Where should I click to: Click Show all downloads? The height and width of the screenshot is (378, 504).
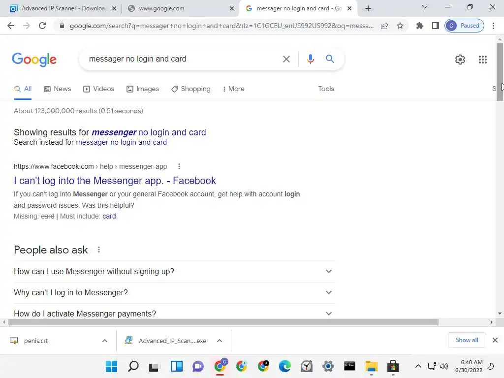(x=467, y=340)
